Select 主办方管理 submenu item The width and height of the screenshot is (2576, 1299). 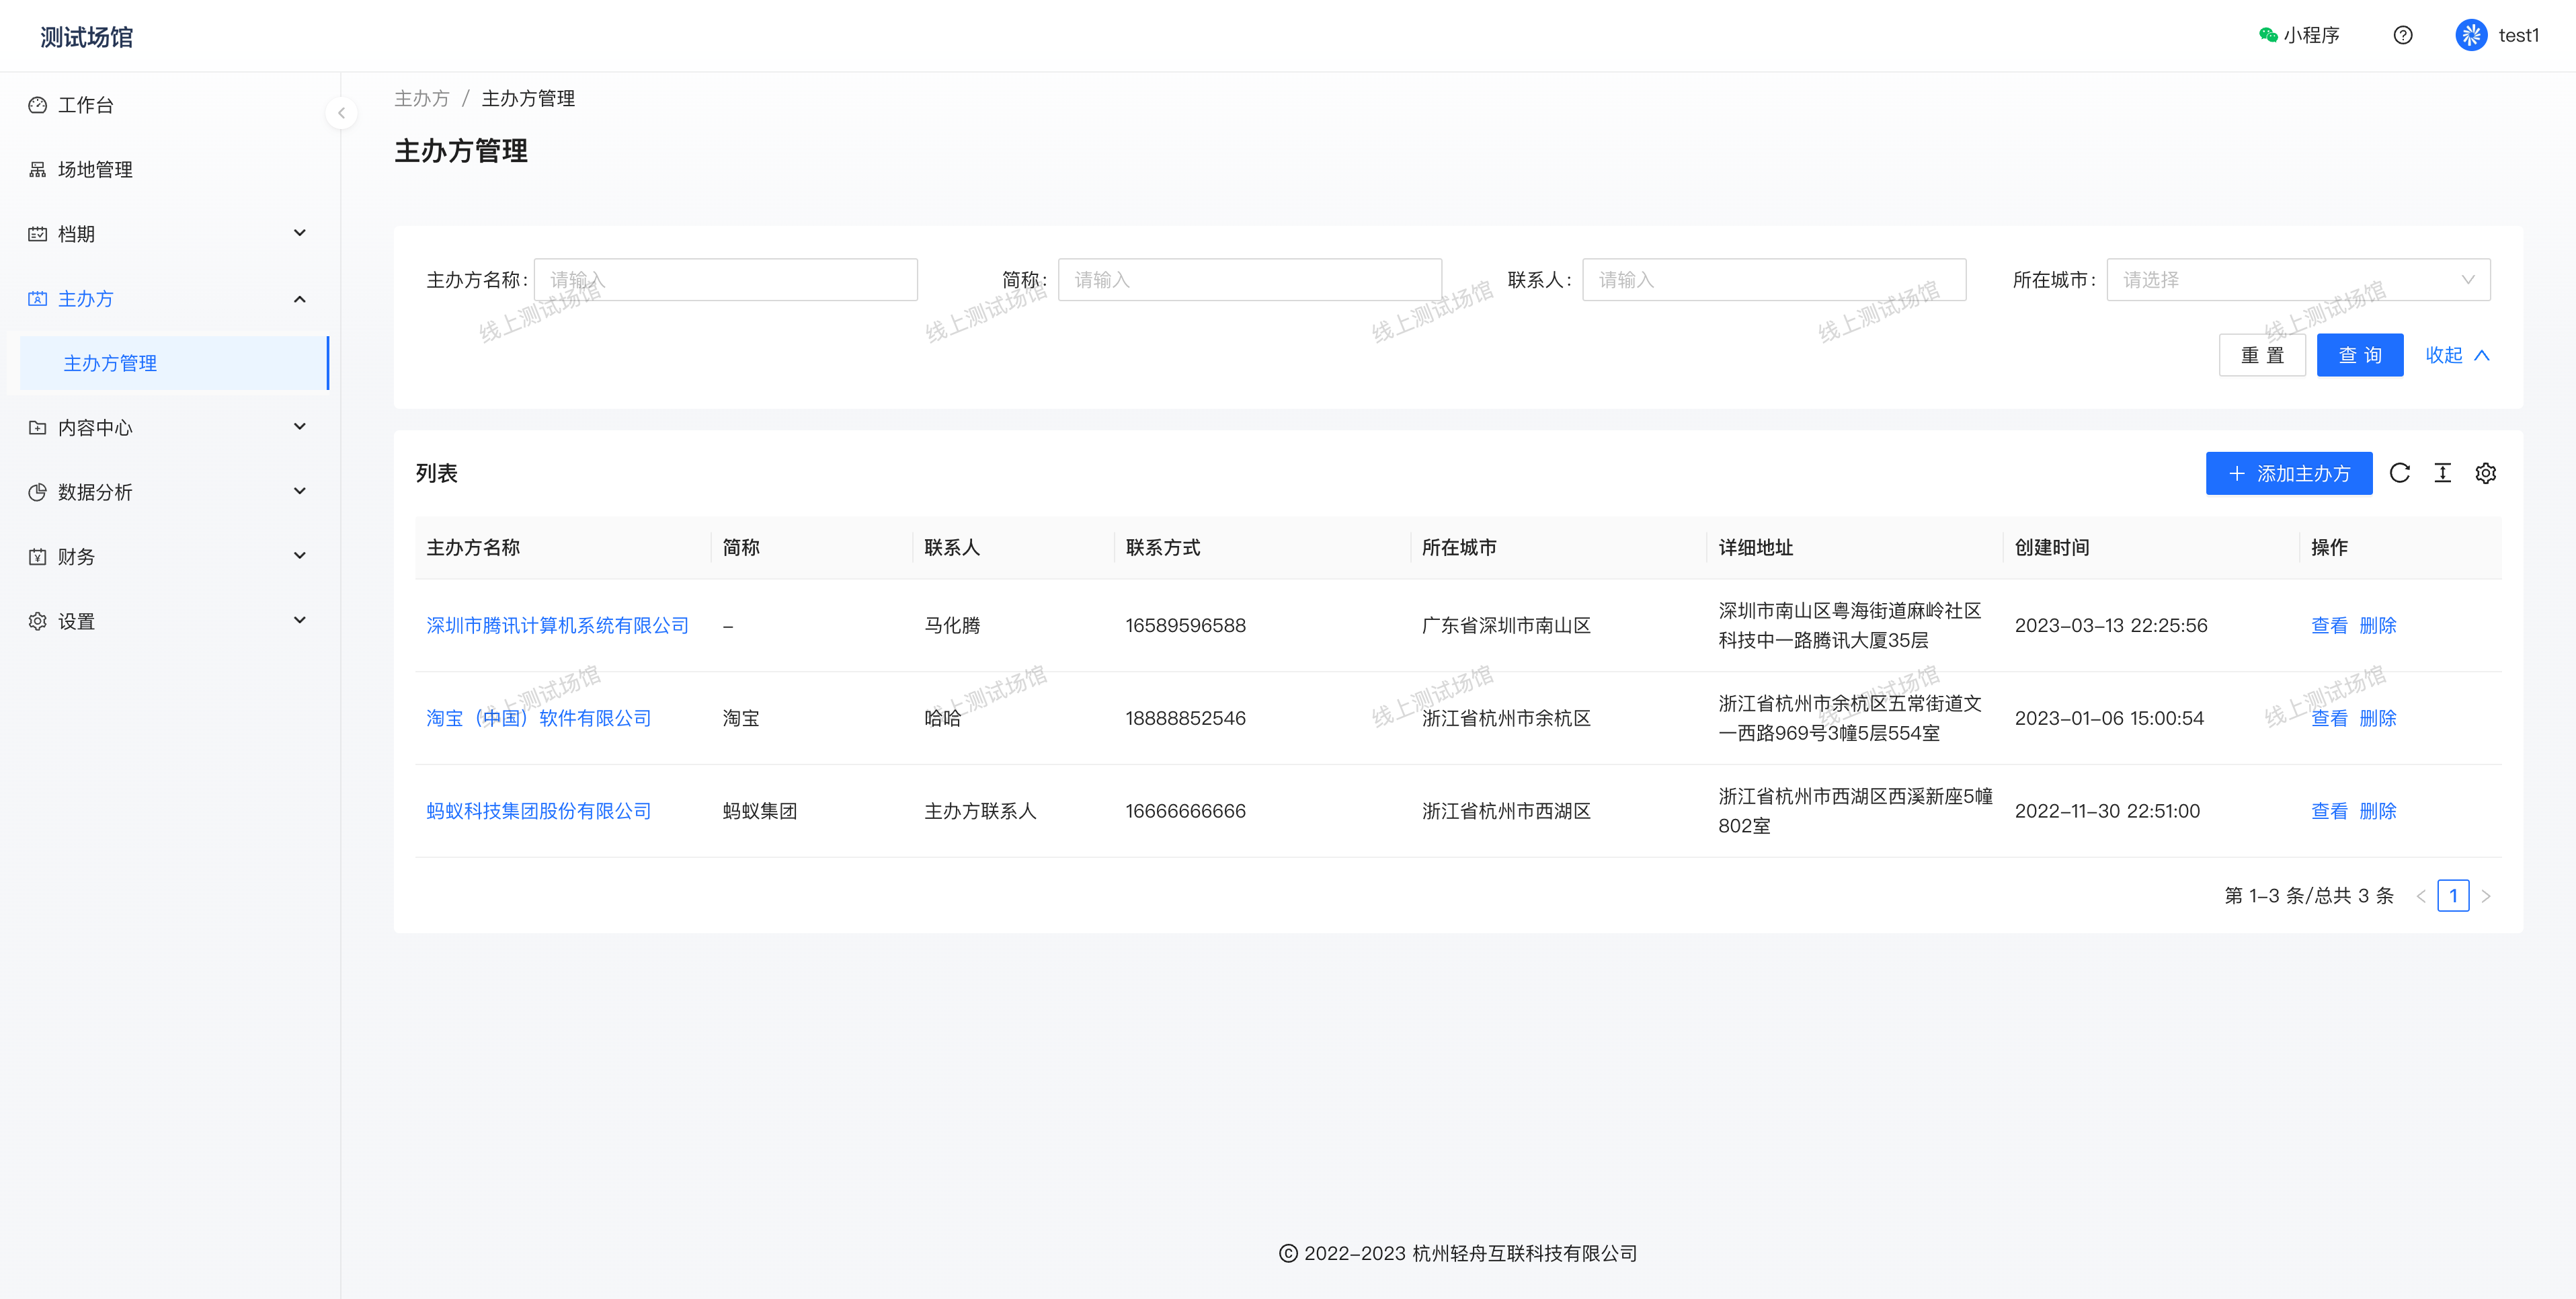point(110,363)
